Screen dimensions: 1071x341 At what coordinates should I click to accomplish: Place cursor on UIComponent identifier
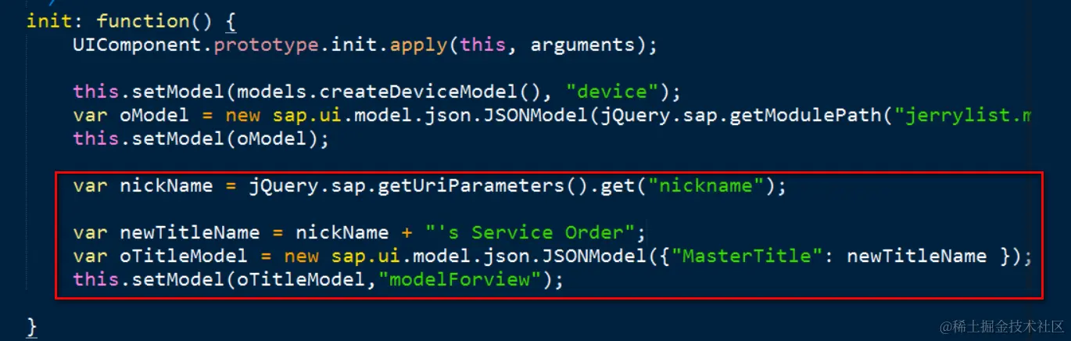(141, 45)
